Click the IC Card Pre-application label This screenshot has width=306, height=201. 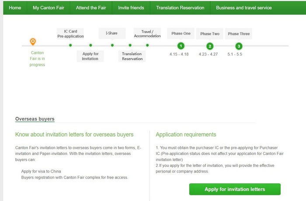point(70,33)
